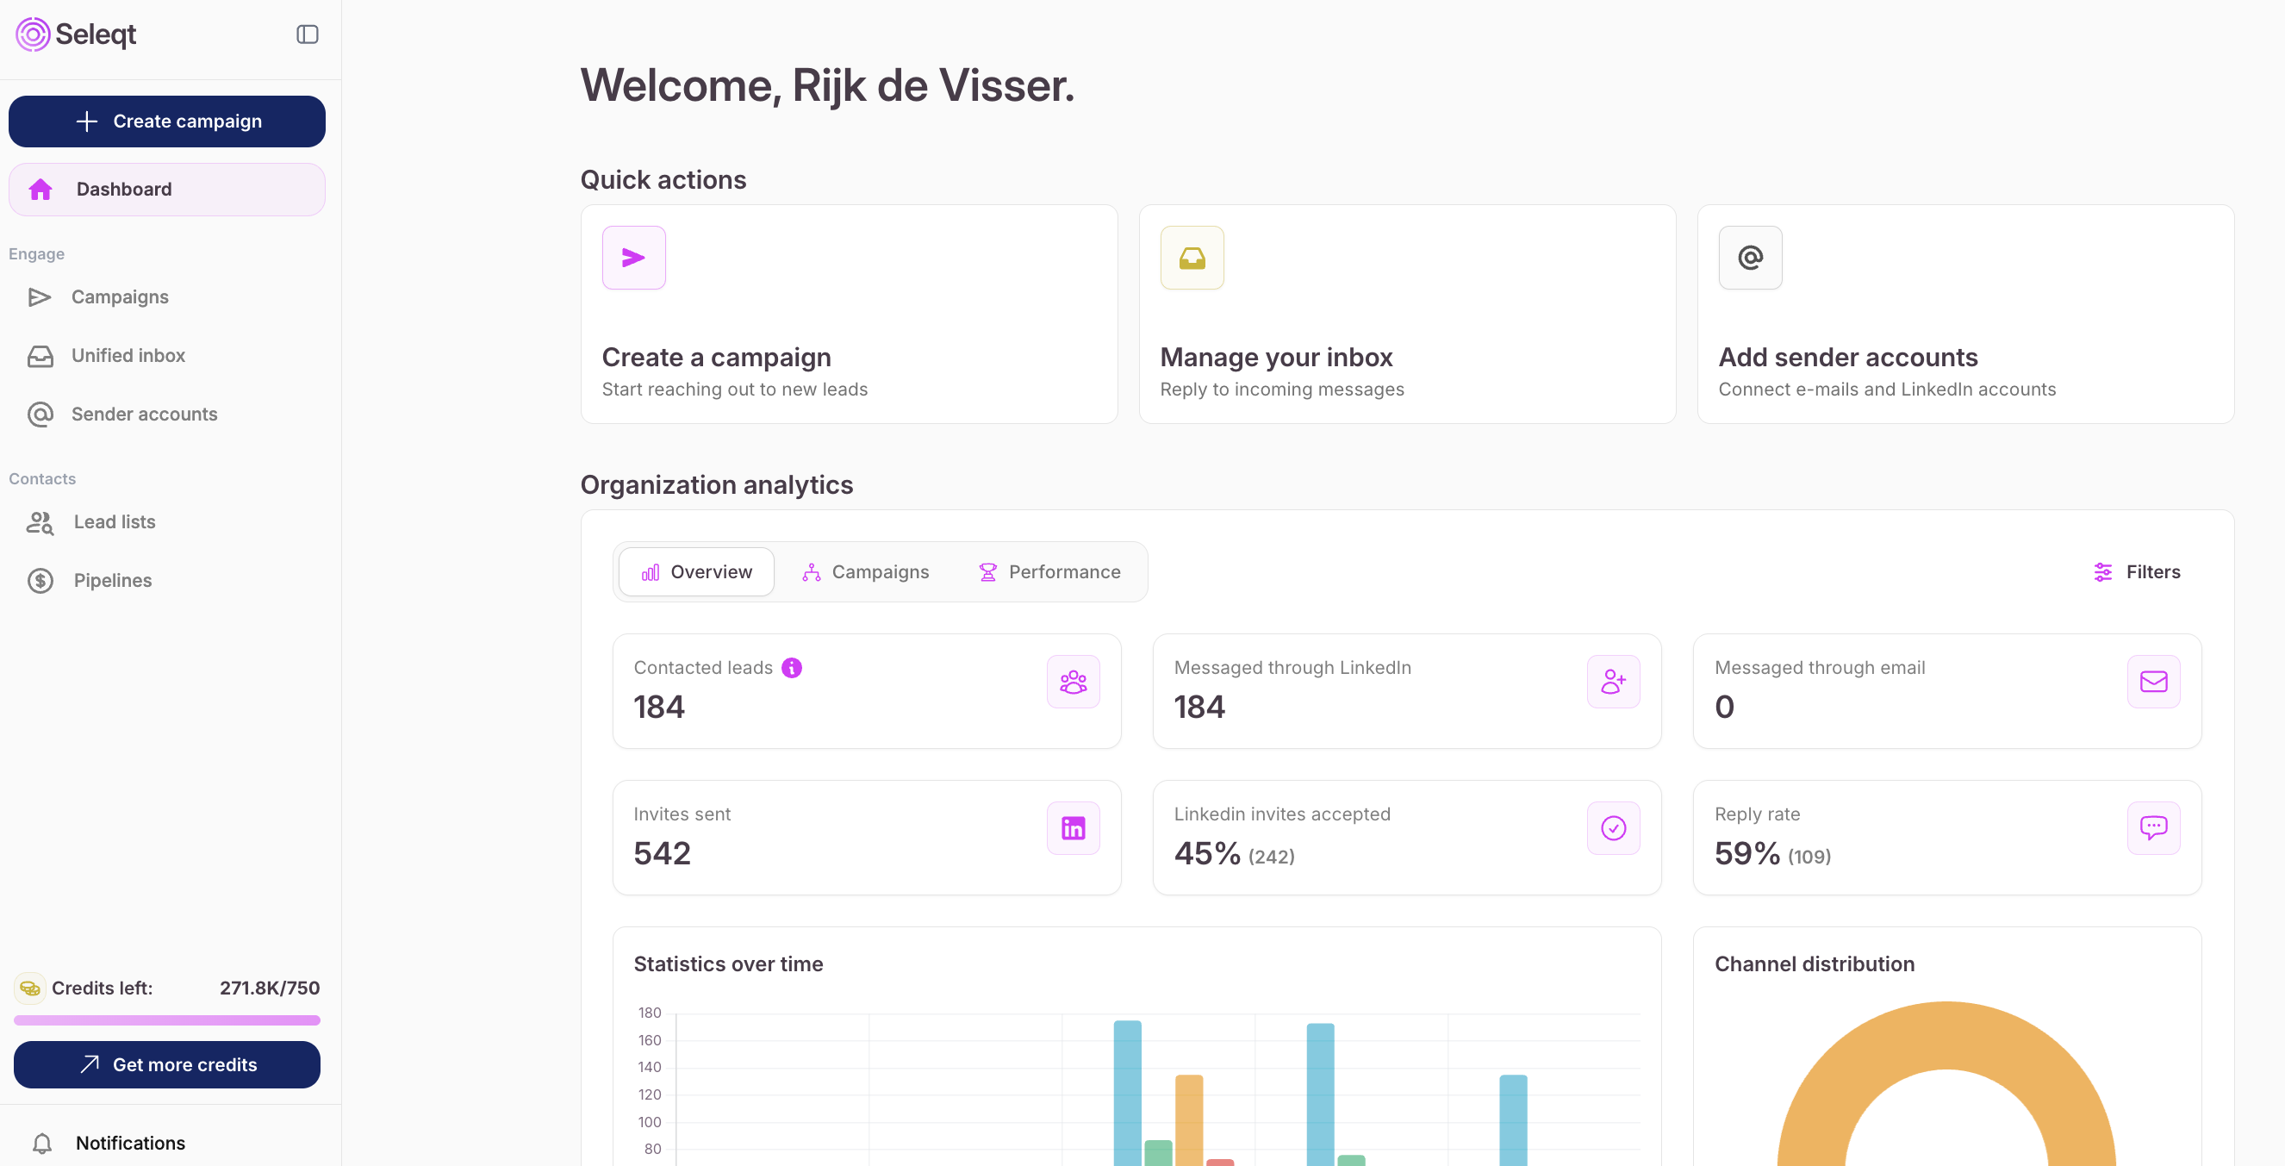The height and width of the screenshot is (1166, 2285).
Task: Click the credits usage progress bar
Action: coord(167,1019)
